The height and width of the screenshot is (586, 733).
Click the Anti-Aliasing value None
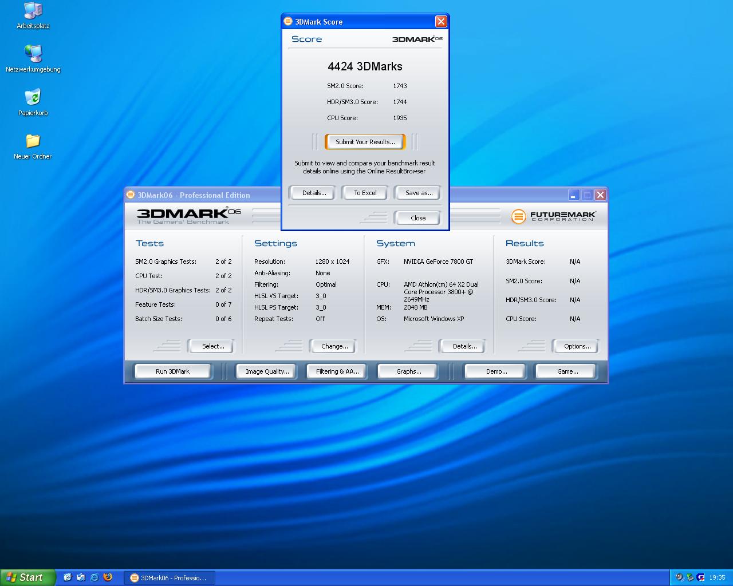[322, 273]
